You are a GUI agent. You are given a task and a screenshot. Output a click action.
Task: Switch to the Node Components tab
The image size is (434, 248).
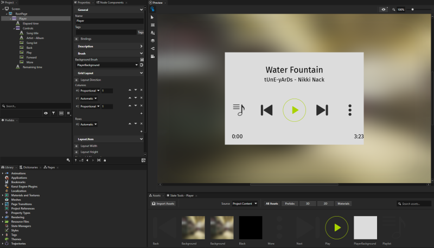click(x=110, y=3)
